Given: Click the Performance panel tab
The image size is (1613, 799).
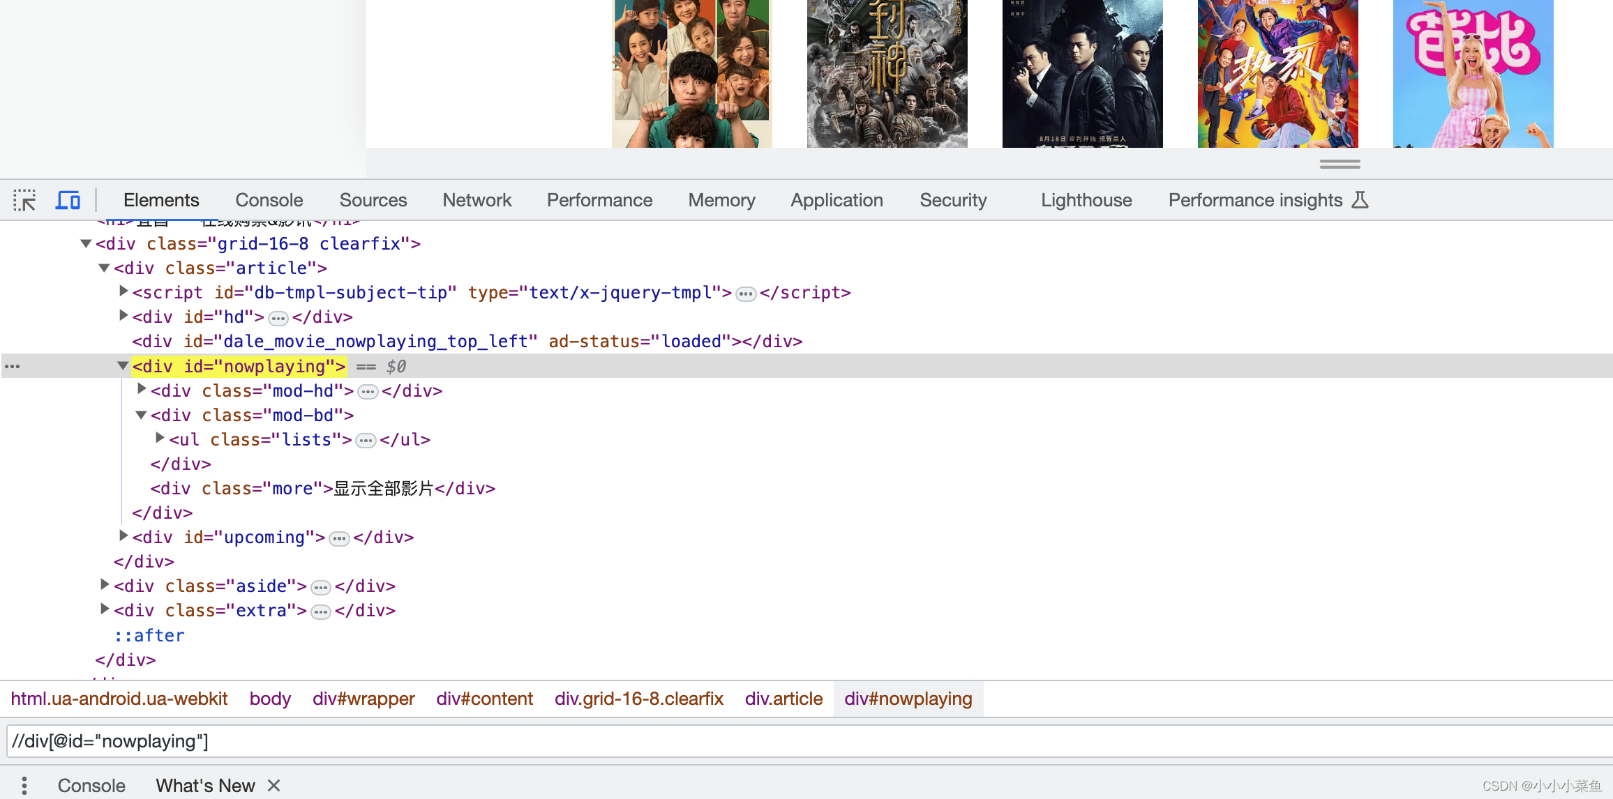Looking at the screenshot, I should (600, 199).
